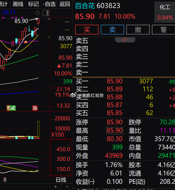Click the 买二 price 85.89
This screenshot has height=190, width=175.
pos(115,89)
